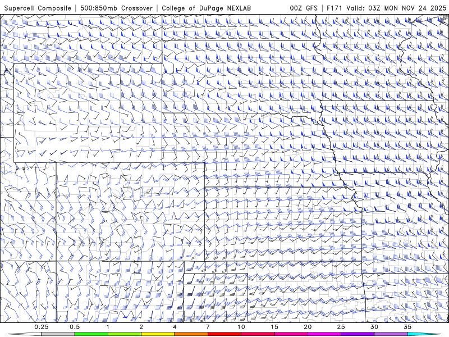
Task: Click the scale value 15
Action: pyautogui.click(x=274, y=327)
